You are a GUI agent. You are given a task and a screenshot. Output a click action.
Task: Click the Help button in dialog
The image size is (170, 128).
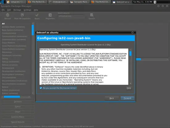129,88
